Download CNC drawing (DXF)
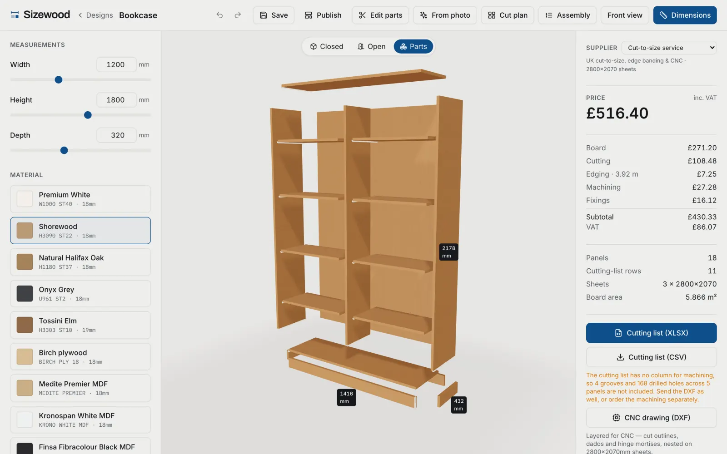Screen dimensions: 727x454 [651, 418]
